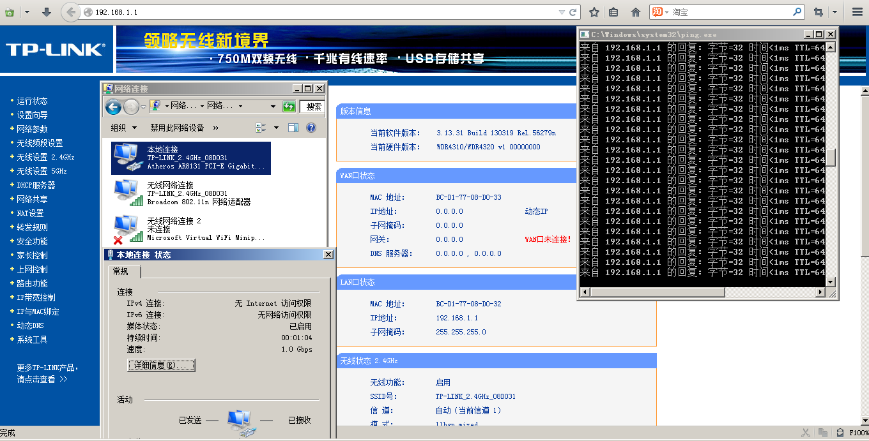Viewport: 869px width, 441px height.
Task: Open help icon in Network Connections toolbar
Action: (x=311, y=128)
